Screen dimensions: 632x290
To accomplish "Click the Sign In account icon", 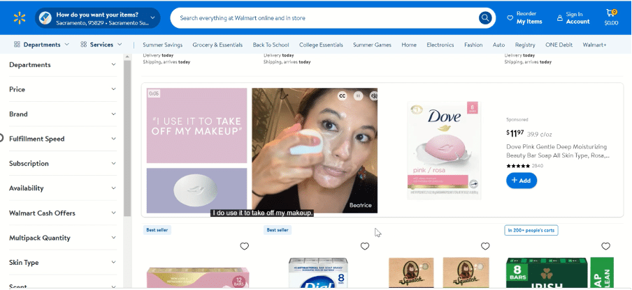I will (560, 18).
